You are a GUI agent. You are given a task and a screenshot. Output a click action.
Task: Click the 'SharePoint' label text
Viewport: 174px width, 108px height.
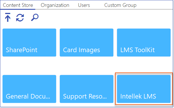(21, 50)
